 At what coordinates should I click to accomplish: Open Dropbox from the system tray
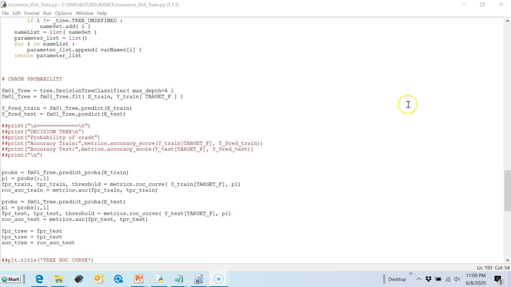coord(428,279)
